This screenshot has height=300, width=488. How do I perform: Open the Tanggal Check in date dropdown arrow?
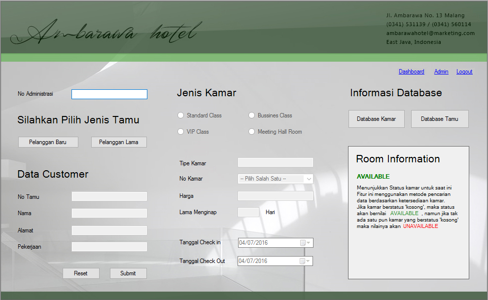309,243
